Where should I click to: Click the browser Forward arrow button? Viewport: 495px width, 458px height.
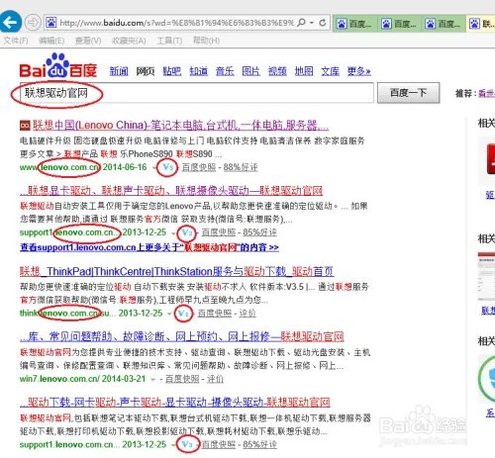click(34, 23)
